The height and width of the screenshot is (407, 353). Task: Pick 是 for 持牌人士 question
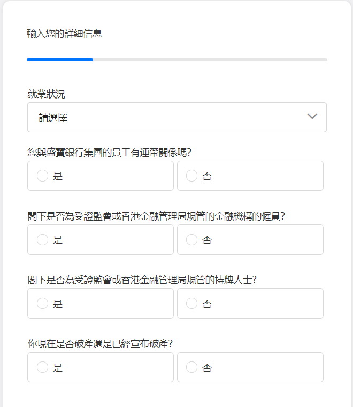pos(101,304)
